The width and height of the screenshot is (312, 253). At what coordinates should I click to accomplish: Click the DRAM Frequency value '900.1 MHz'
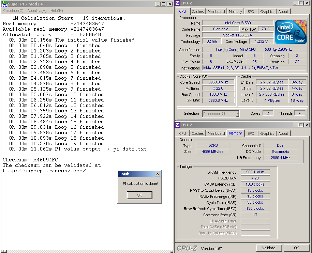(255, 172)
